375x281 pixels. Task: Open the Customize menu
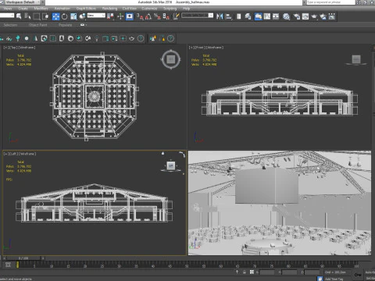tap(149, 9)
